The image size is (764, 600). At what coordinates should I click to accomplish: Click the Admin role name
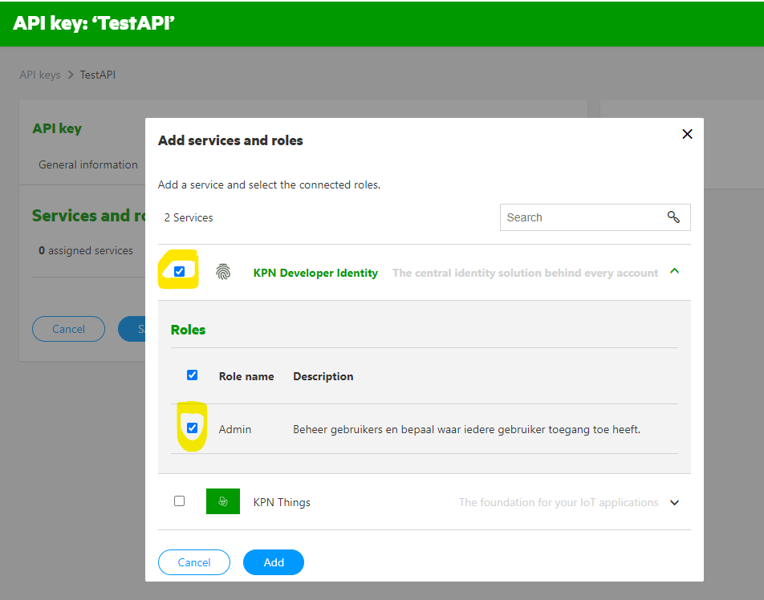(235, 429)
